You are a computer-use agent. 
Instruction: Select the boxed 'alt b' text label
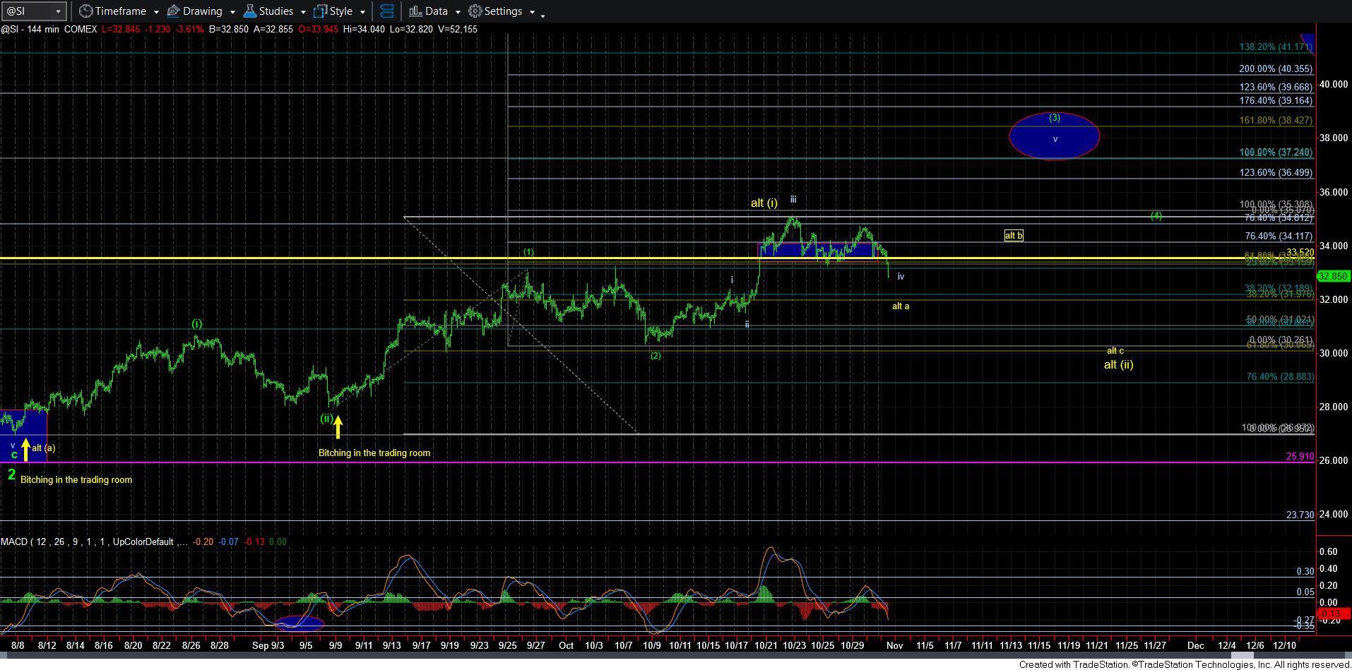(x=1013, y=235)
